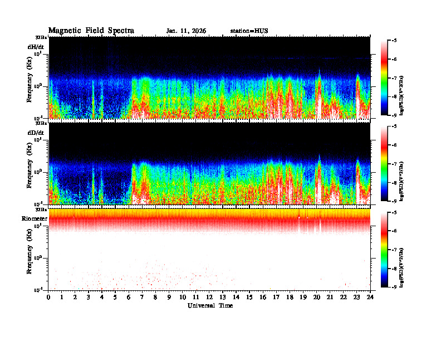Click the date 'Jan. 11, 2026'
The width and height of the screenshot is (441, 341).
[186, 31]
